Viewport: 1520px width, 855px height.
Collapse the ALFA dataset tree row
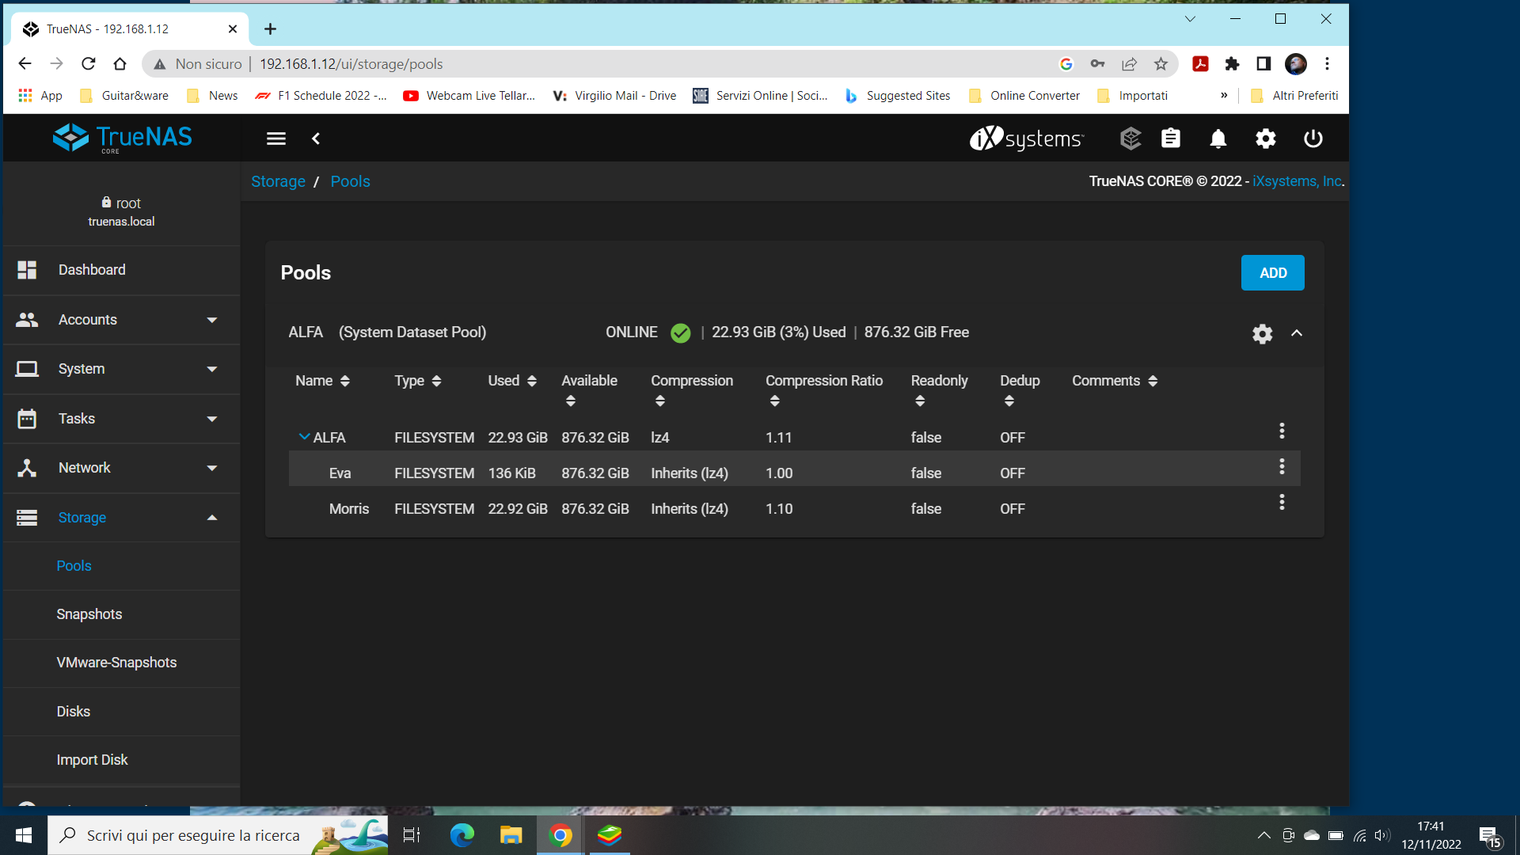[x=304, y=437]
